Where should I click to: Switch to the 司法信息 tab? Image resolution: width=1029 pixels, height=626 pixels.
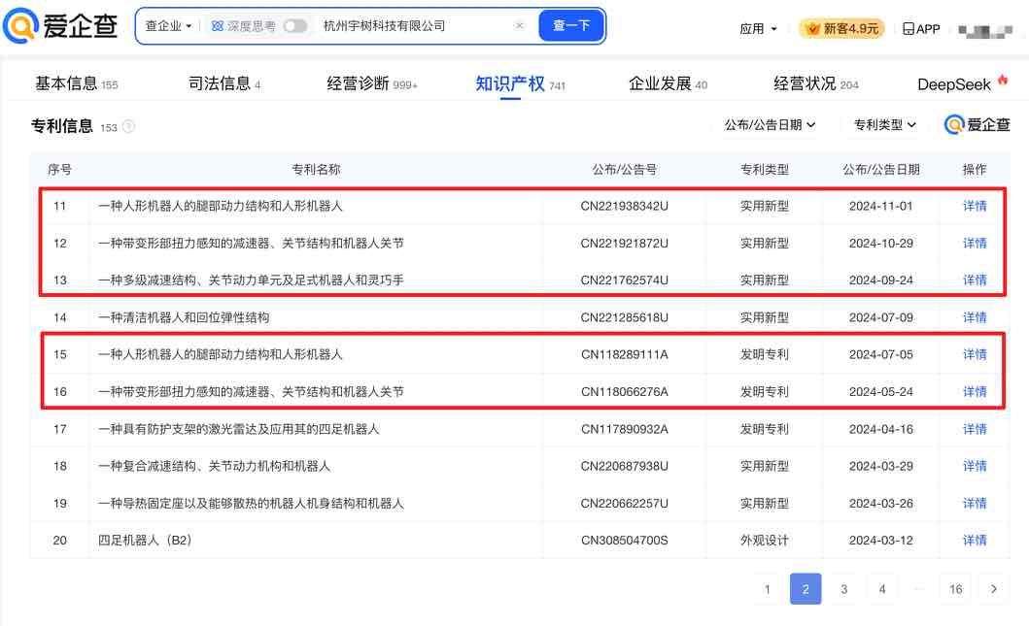tap(224, 83)
